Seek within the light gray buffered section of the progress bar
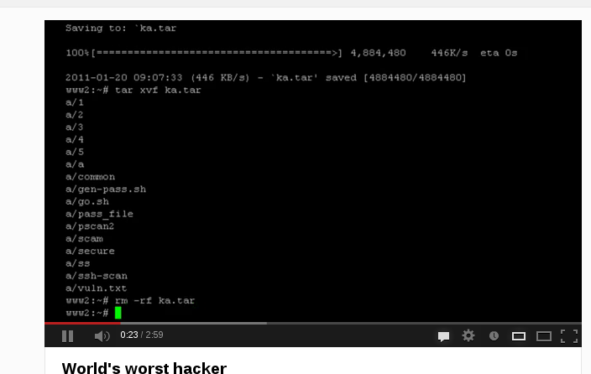Image resolution: width=591 pixels, height=374 pixels. tap(194, 323)
